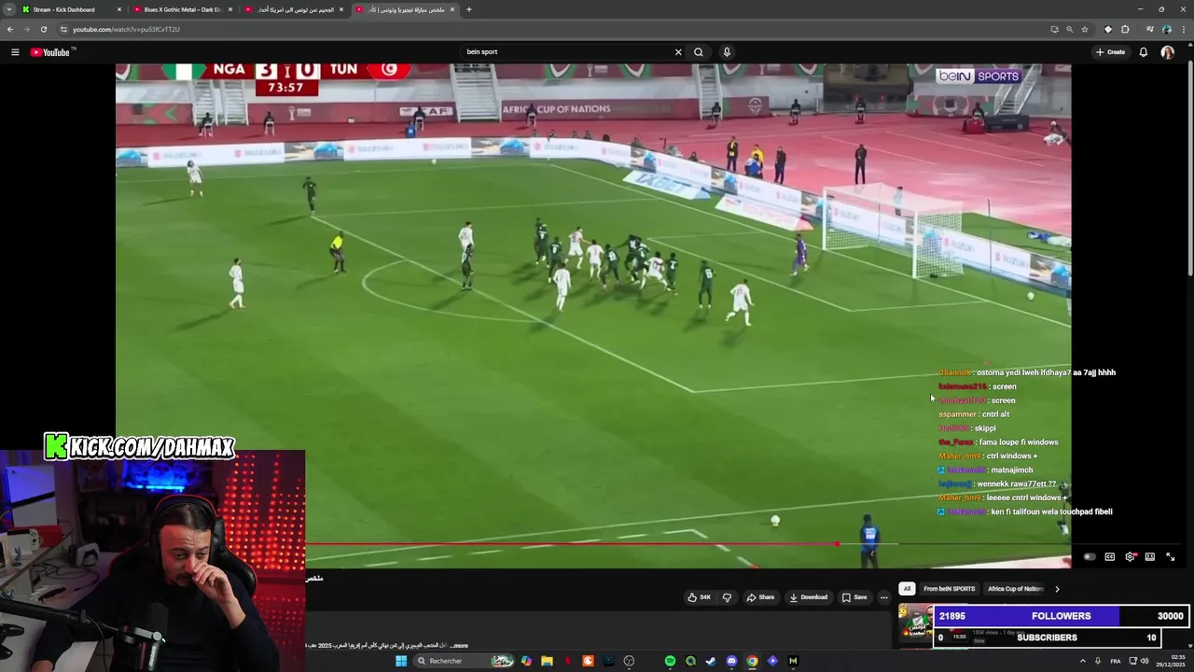The width and height of the screenshot is (1194, 672).
Task: Clear the bein sport search text
Action: coord(678,52)
